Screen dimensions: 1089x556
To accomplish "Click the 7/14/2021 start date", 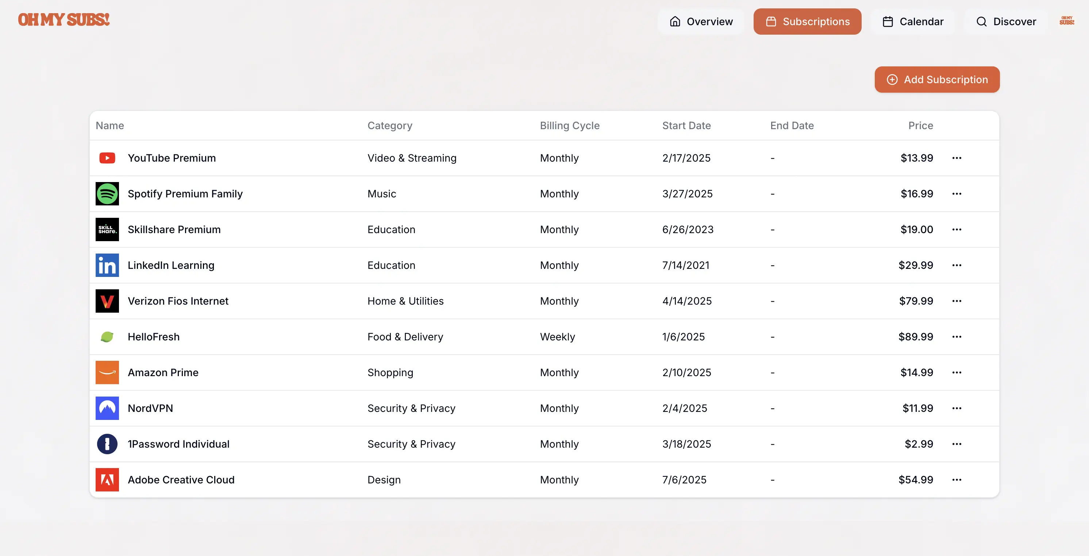I will (x=686, y=265).
